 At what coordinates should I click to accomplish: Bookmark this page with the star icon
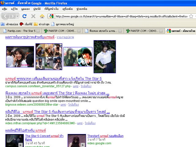(x=191, y=16)
